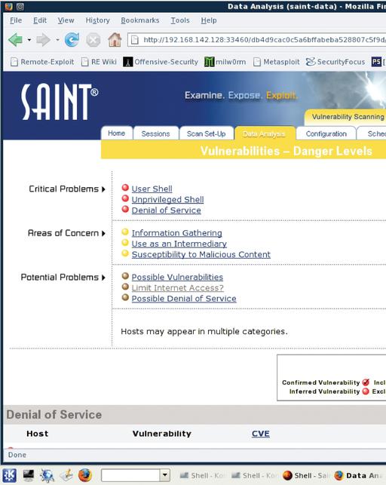
Task: Click the green Back arrow button
Action: pyautogui.click(x=15, y=40)
